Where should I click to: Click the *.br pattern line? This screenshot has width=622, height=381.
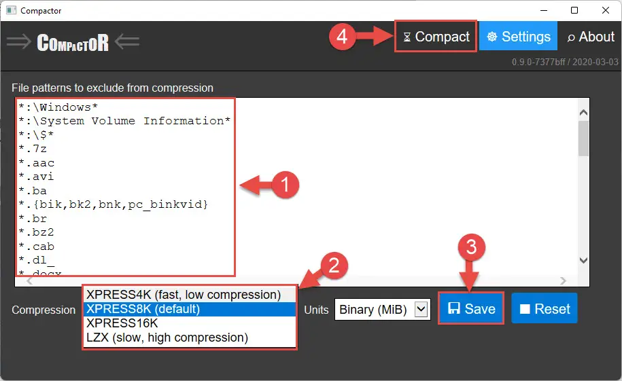[33, 219]
